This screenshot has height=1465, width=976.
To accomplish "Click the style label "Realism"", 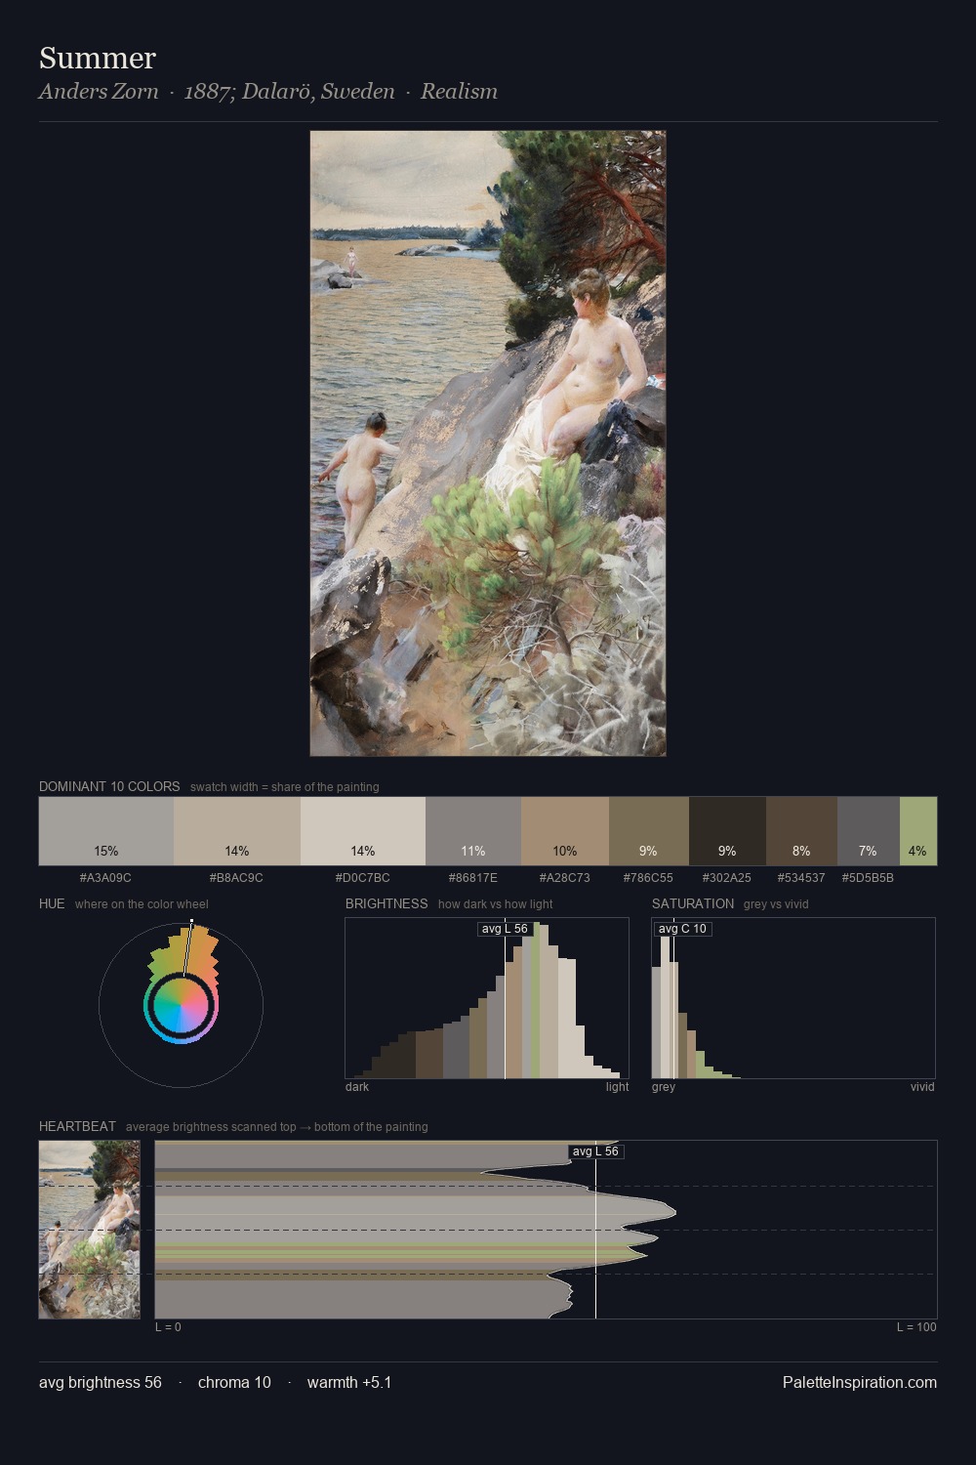I will [459, 91].
